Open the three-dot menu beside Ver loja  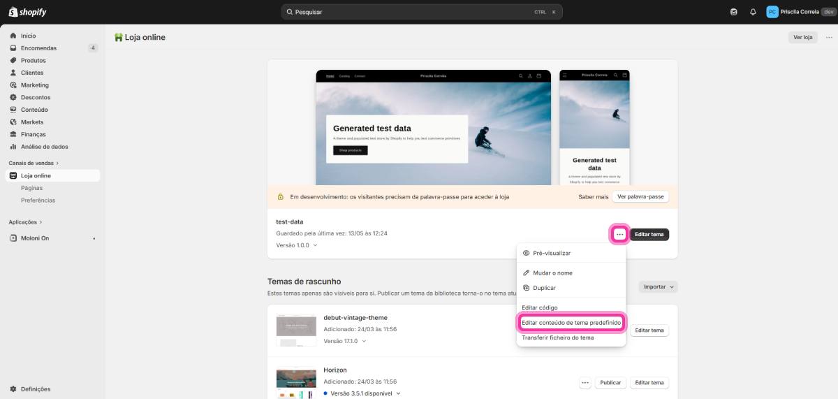[x=829, y=37]
